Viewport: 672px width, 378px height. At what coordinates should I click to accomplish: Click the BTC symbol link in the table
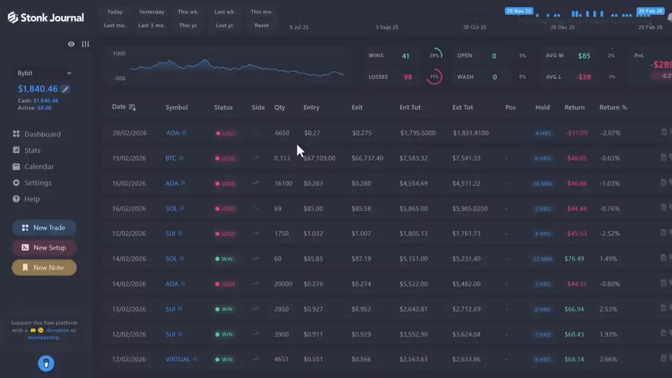[x=171, y=158]
